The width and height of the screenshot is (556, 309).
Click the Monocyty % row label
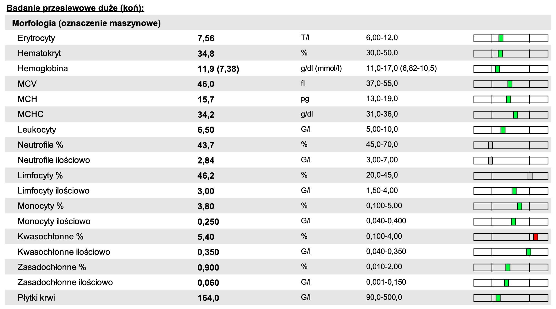41,206
